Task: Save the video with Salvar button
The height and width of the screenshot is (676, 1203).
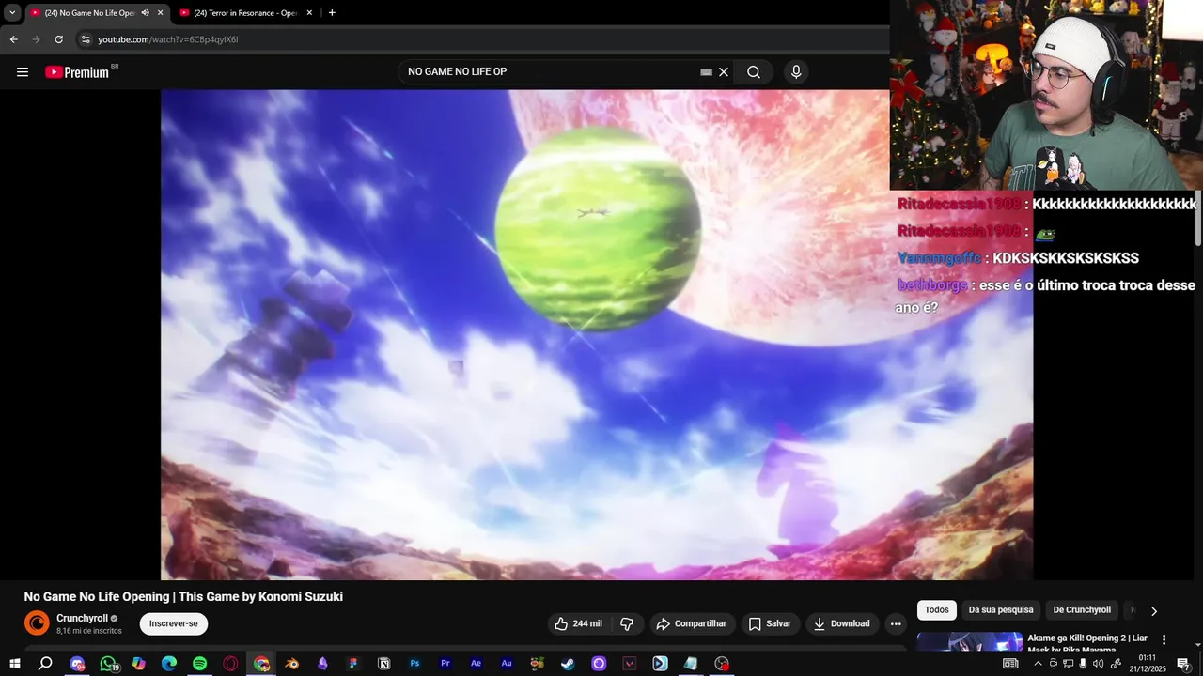Action: (770, 623)
